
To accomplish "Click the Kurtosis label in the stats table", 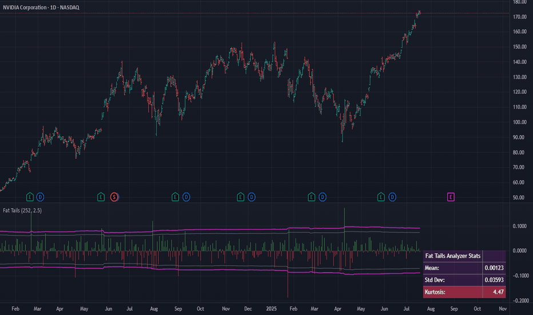I will coord(435,292).
